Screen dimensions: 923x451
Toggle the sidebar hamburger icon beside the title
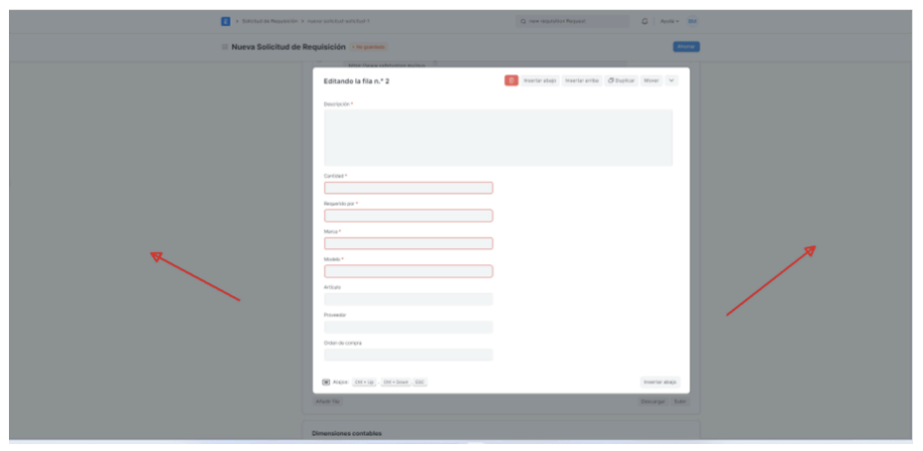tap(225, 47)
